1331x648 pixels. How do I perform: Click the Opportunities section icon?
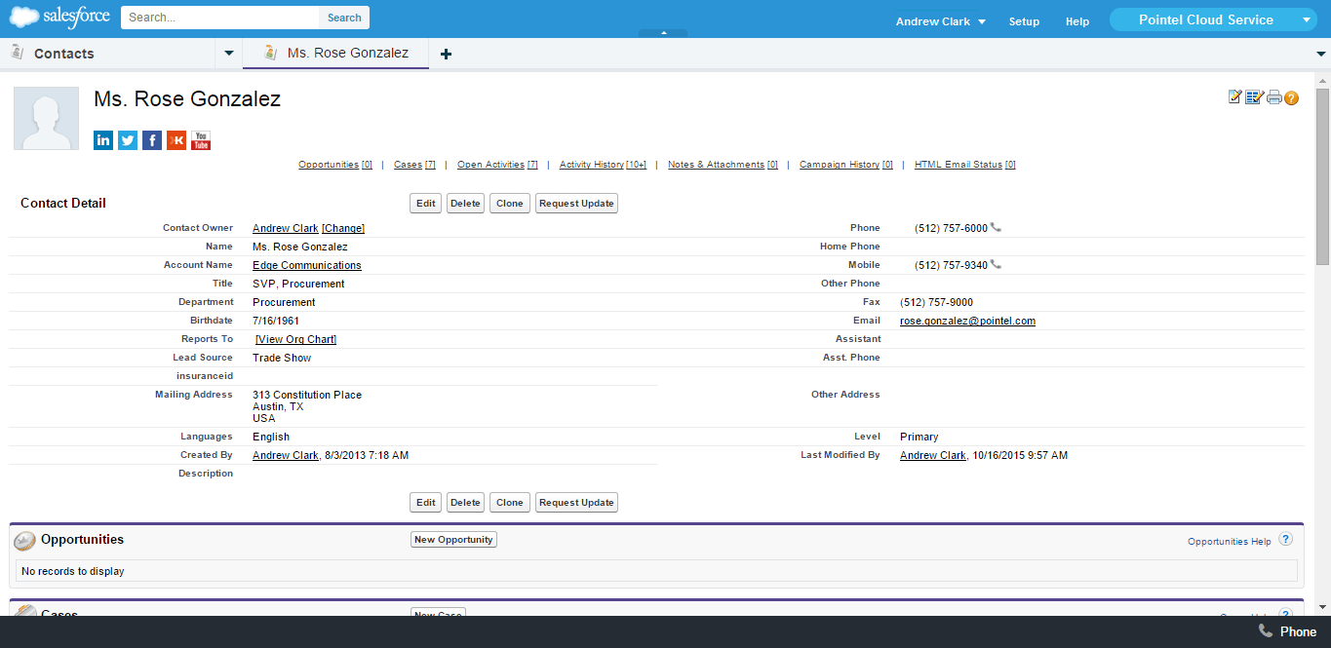click(x=25, y=541)
